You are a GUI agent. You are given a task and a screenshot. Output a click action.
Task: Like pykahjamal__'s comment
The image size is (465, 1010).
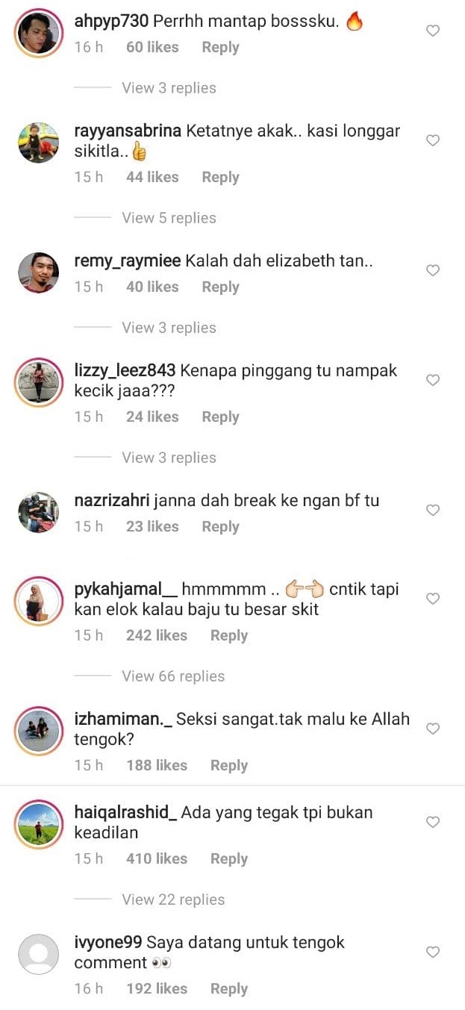coord(432,599)
